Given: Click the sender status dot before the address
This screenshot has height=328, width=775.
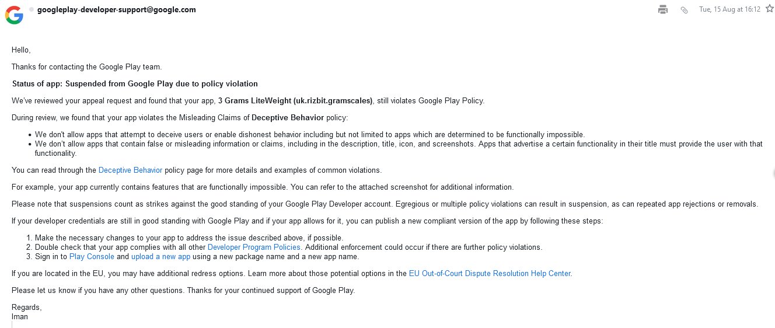Looking at the screenshot, I should (x=32, y=9).
